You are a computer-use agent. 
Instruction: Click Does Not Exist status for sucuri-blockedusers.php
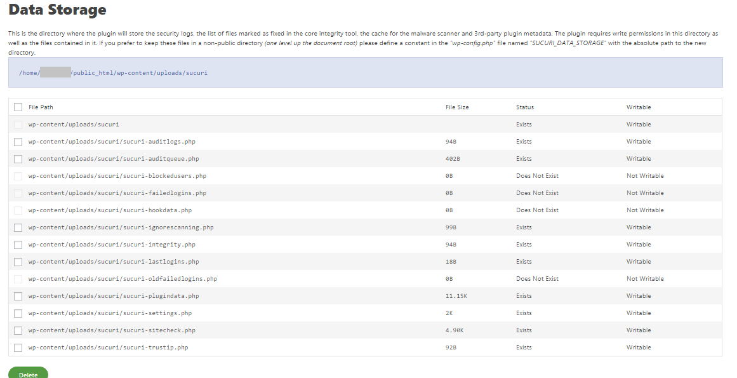point(537,176)
